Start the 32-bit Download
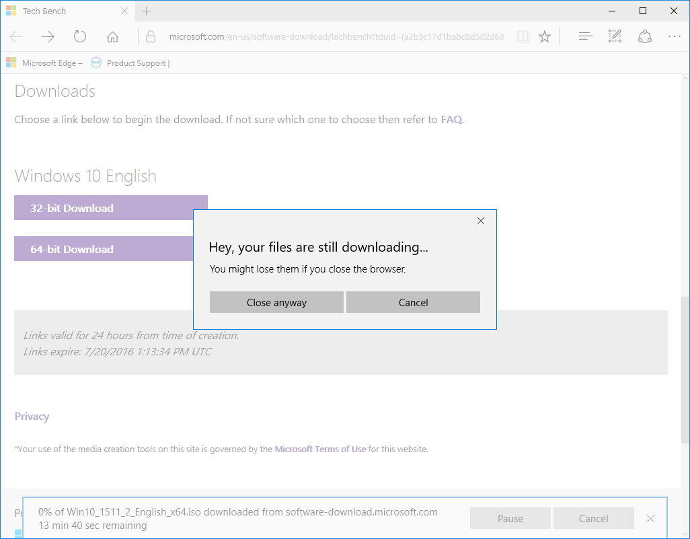The width and height of the screenshot is (690, 539). point(111,207)
